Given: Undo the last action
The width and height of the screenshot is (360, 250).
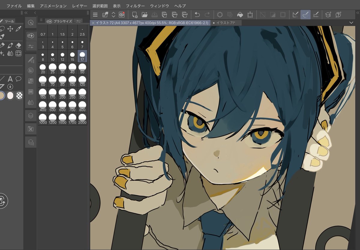Looking at the screenshot, I should pos(197,14).
